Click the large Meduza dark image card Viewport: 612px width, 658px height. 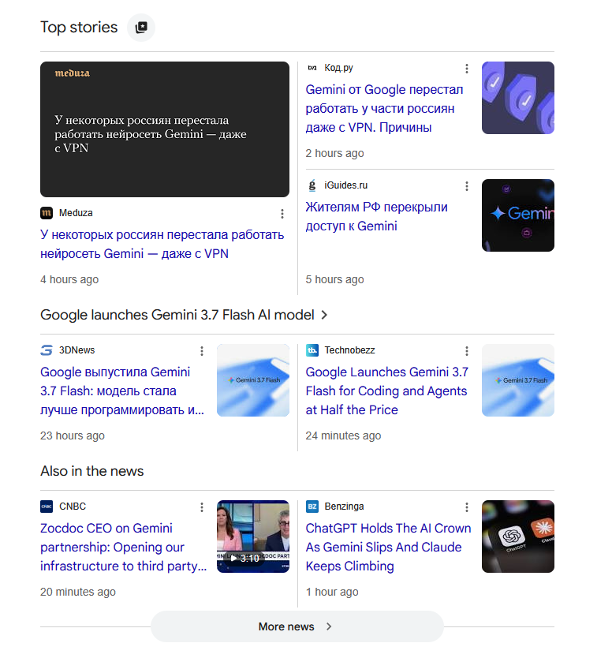(165, 129)
